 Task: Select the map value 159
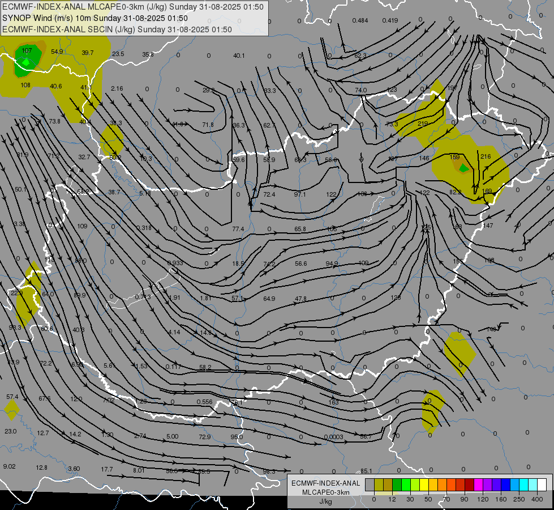455,157
